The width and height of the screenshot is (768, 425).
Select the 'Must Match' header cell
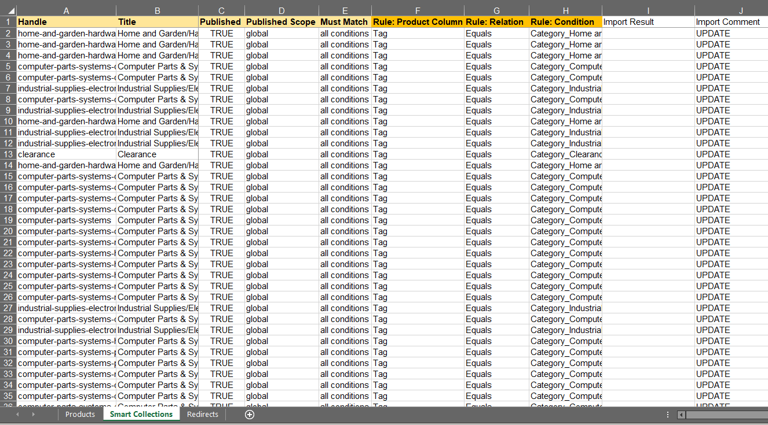[345, 22]
